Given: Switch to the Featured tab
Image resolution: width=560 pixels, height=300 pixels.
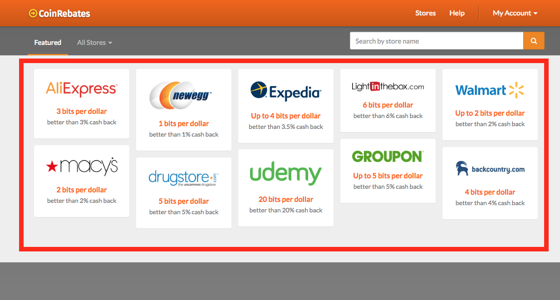Looking at the screenshot, I should [48, 42].
